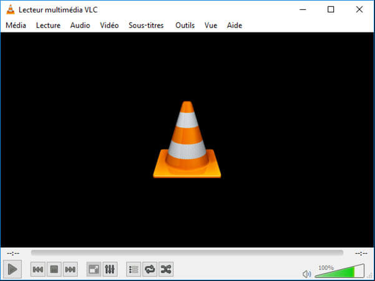The height and width of the screenshot is (281, 375).
Task: Minimize the VLC window
Action: [303, 9]
